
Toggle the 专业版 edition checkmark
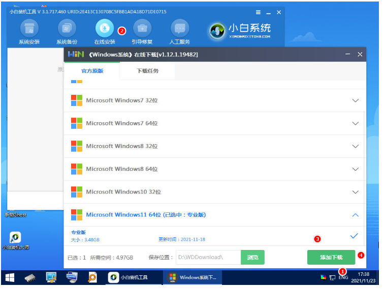(354, 236)
